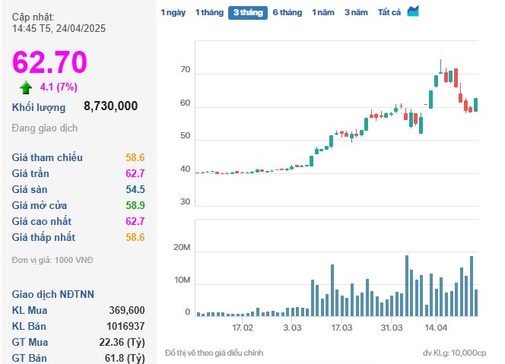
Task: Show all data with Tất cả
Action: point(389,13)
